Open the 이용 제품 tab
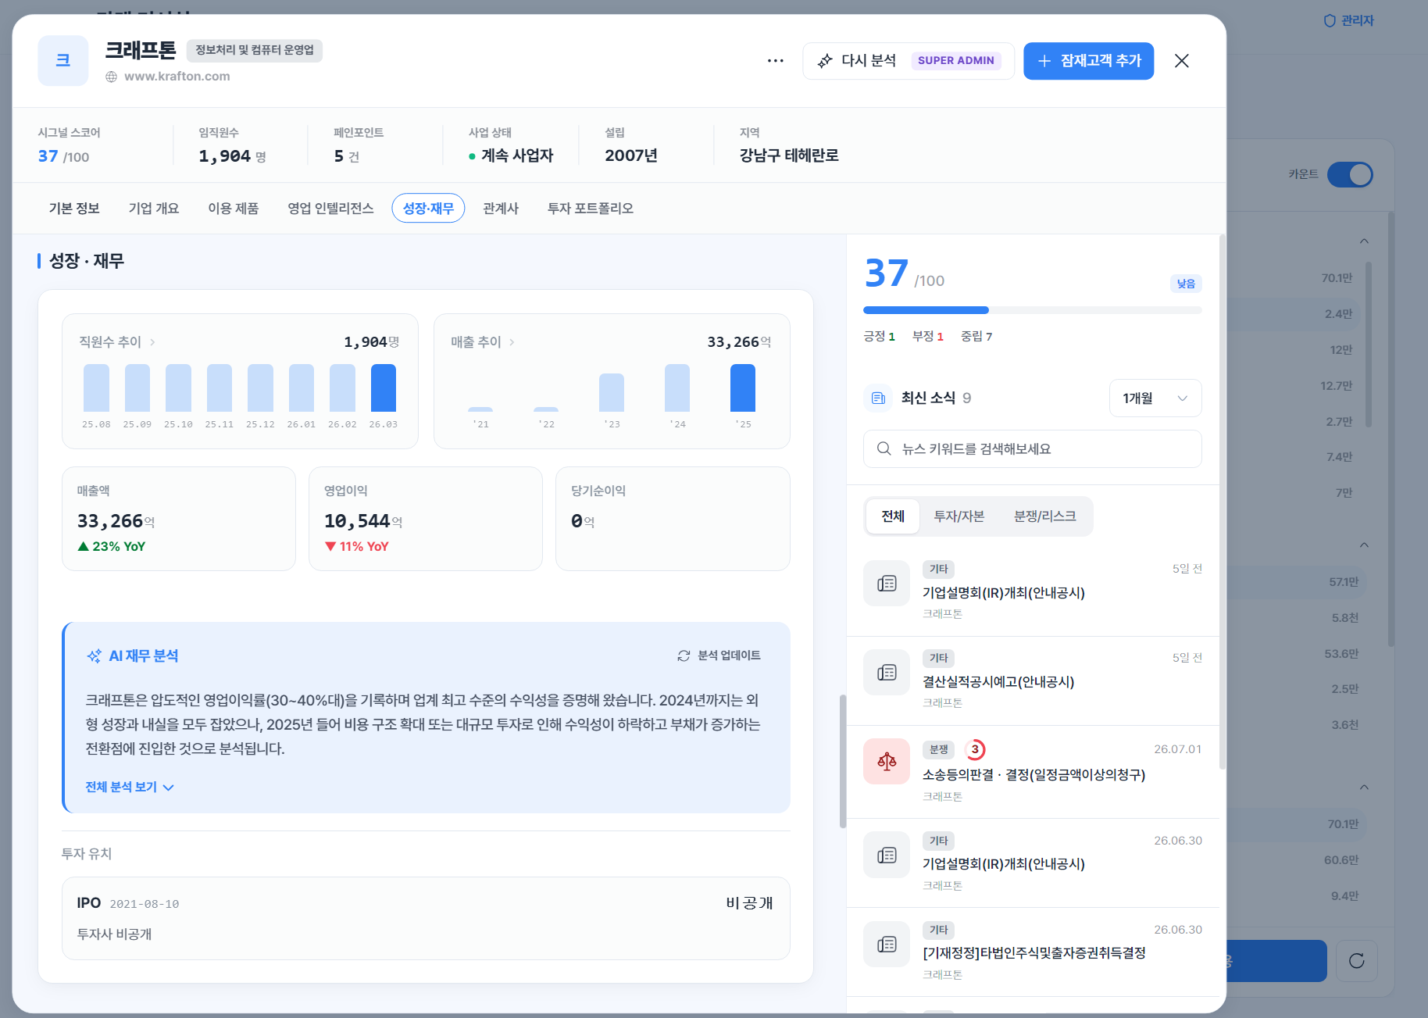The width and height of the screenshot is (1428, 1018). pos(234,209)
